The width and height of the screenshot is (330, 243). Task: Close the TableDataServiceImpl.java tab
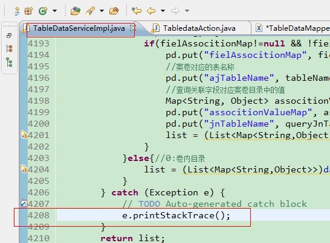[132, 28]
